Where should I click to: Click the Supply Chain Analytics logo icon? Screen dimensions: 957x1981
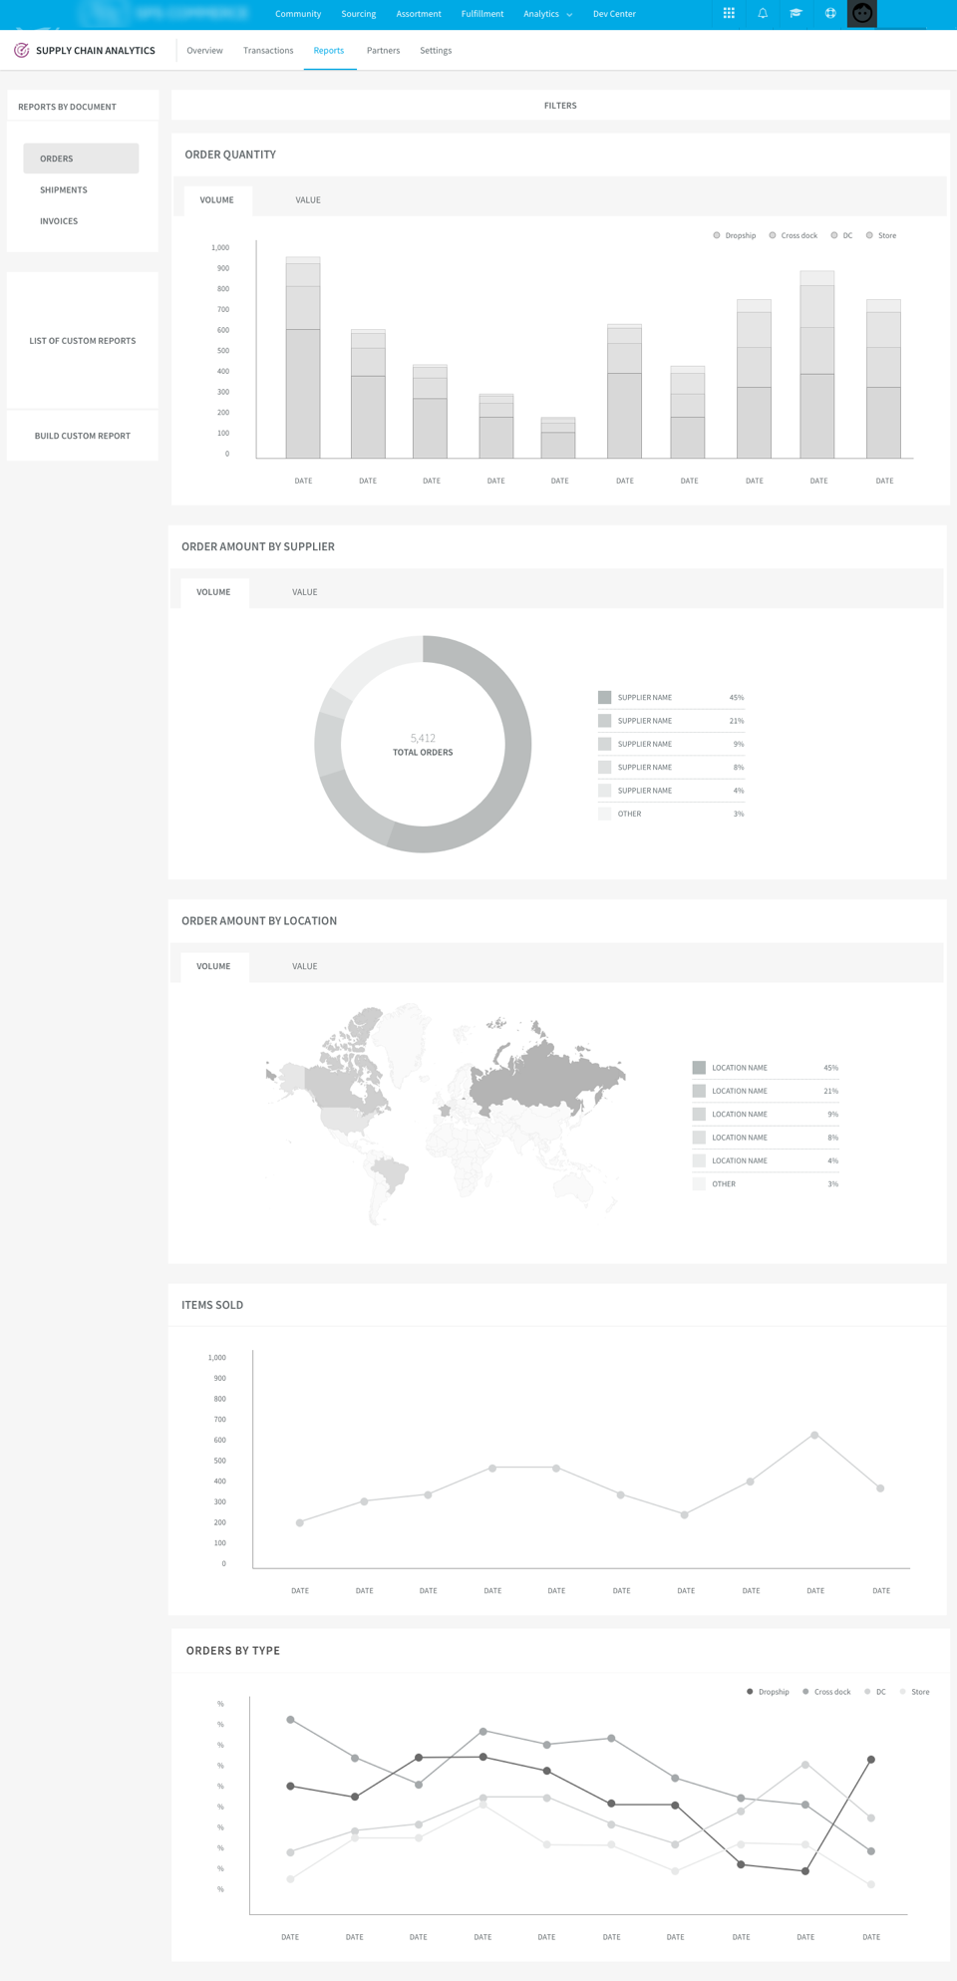pyautogui.click(x=21, y=51)
